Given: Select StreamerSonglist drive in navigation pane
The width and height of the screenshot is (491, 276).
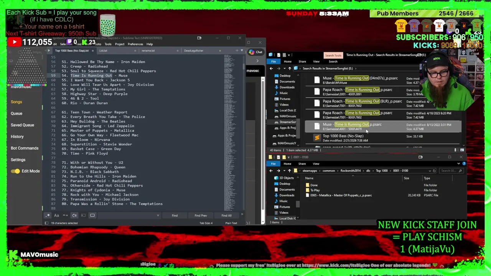Looking at the screenshot, I should pos(288,122).
